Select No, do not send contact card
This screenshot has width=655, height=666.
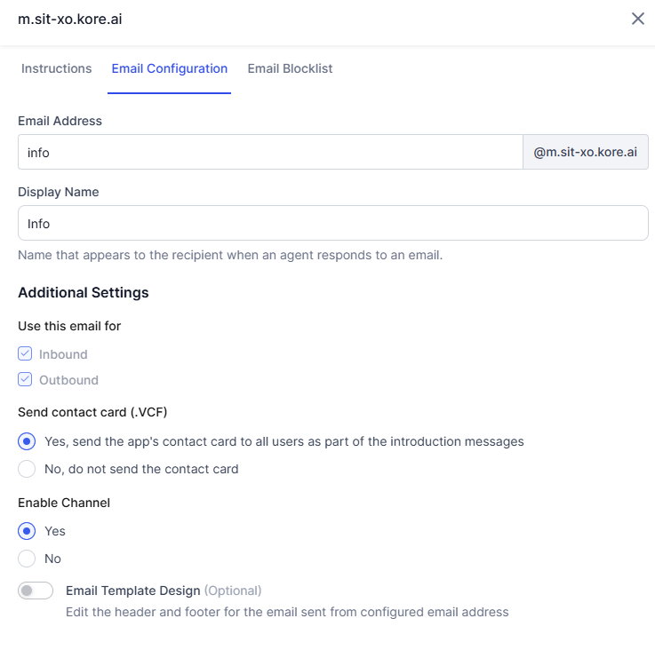[28, 469]
